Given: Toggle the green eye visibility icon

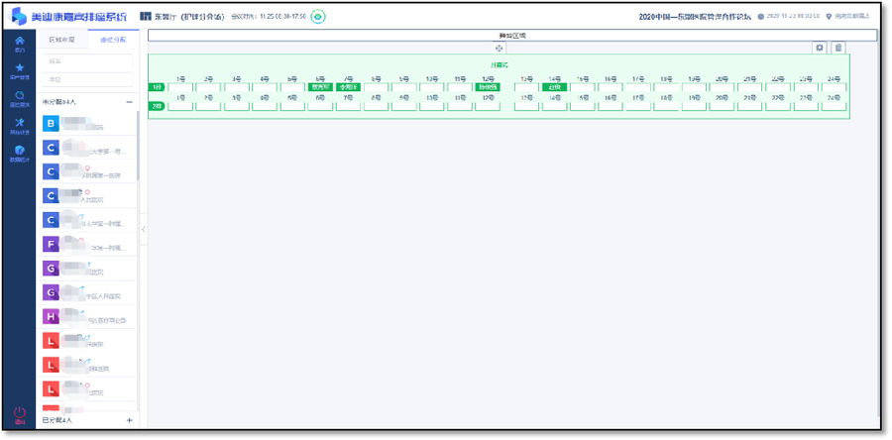Looking at the screenshot, I should tap(318, 16).
